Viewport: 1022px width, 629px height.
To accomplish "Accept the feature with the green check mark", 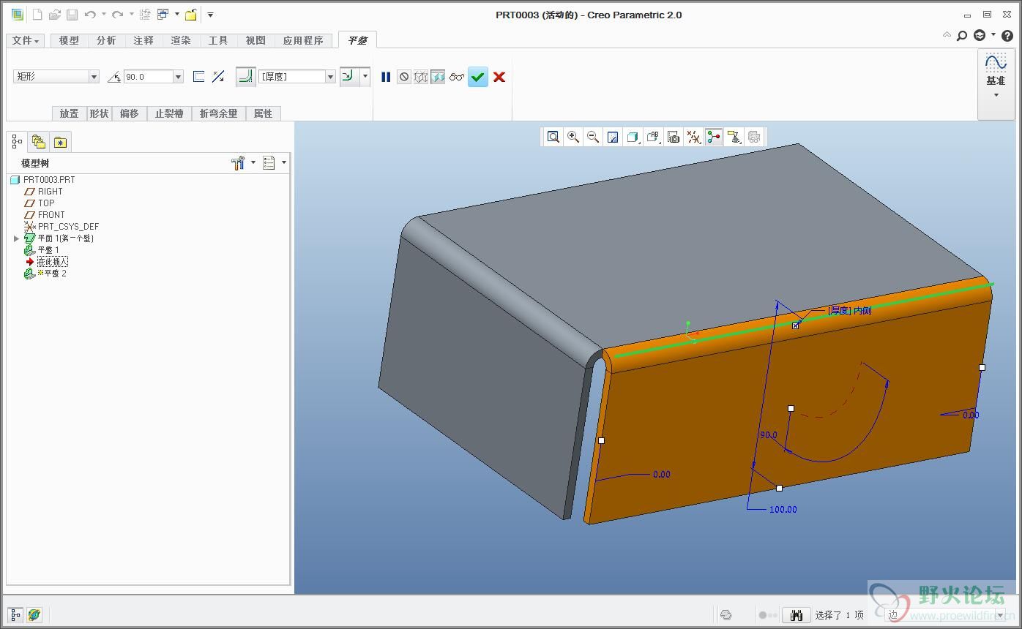I will coord(478,77).
